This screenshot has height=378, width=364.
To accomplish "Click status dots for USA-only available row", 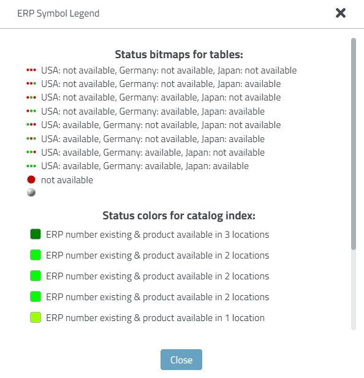I will [31, 124].
